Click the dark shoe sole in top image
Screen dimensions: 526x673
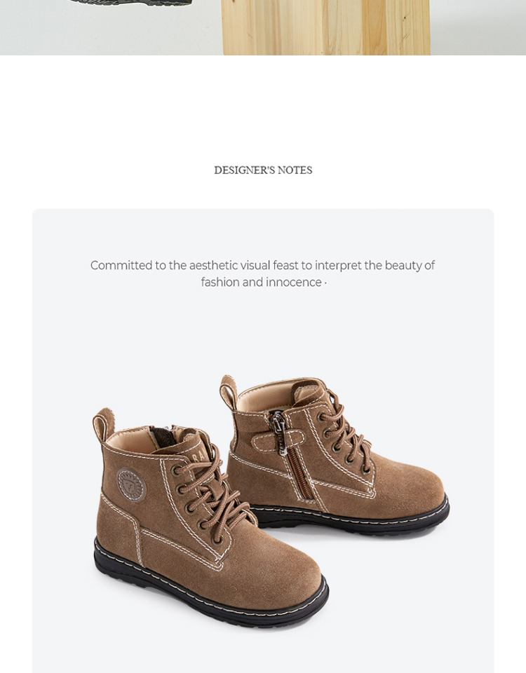131,3
